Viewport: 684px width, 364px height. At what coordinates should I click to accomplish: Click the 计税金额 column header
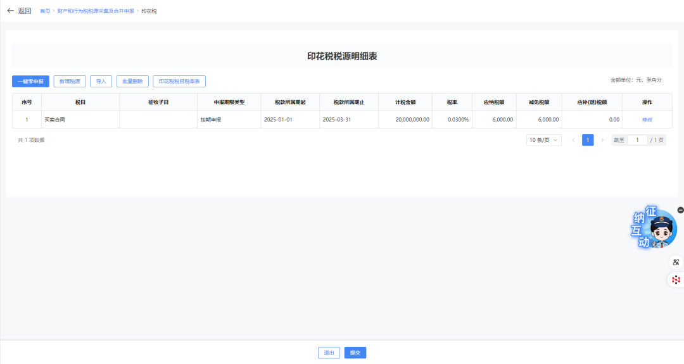point(405,102)
